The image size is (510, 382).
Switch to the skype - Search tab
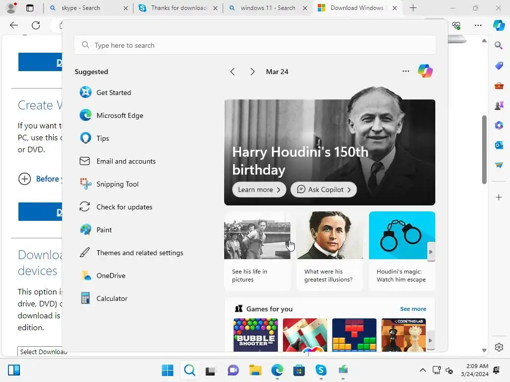pos(88,8)
